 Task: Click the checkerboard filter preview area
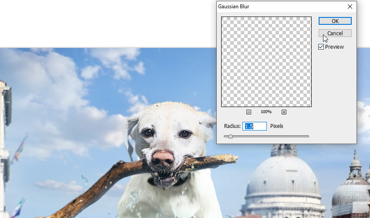pyautogui.click(x=266, y=62)
